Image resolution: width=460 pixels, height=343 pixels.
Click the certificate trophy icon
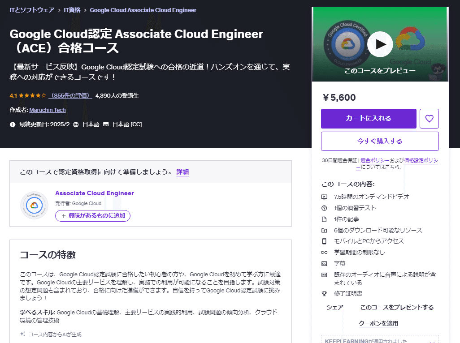pyautogui.click(x=324, y=293)
